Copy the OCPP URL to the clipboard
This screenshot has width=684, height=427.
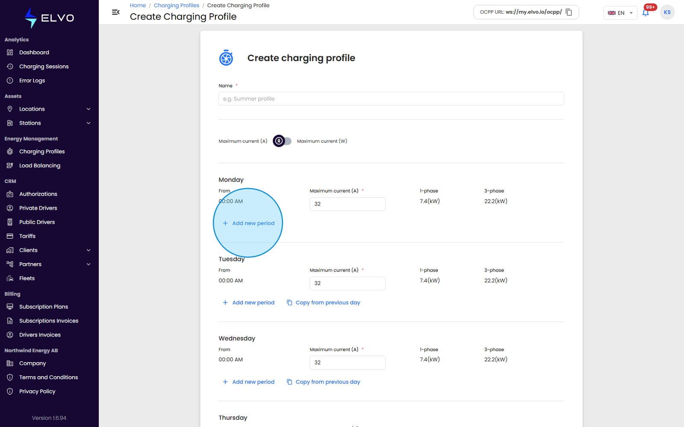coord(569,12)
